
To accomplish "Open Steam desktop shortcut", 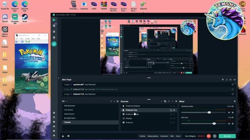I will pyautogui.click(x=25, y=18).
